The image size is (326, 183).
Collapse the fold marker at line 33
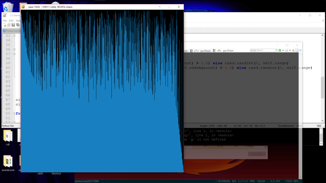14,36
